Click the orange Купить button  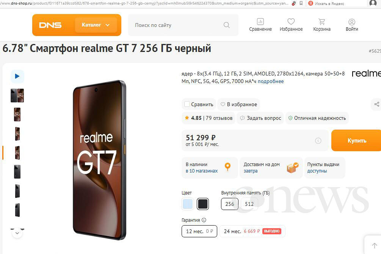point(356,141)
